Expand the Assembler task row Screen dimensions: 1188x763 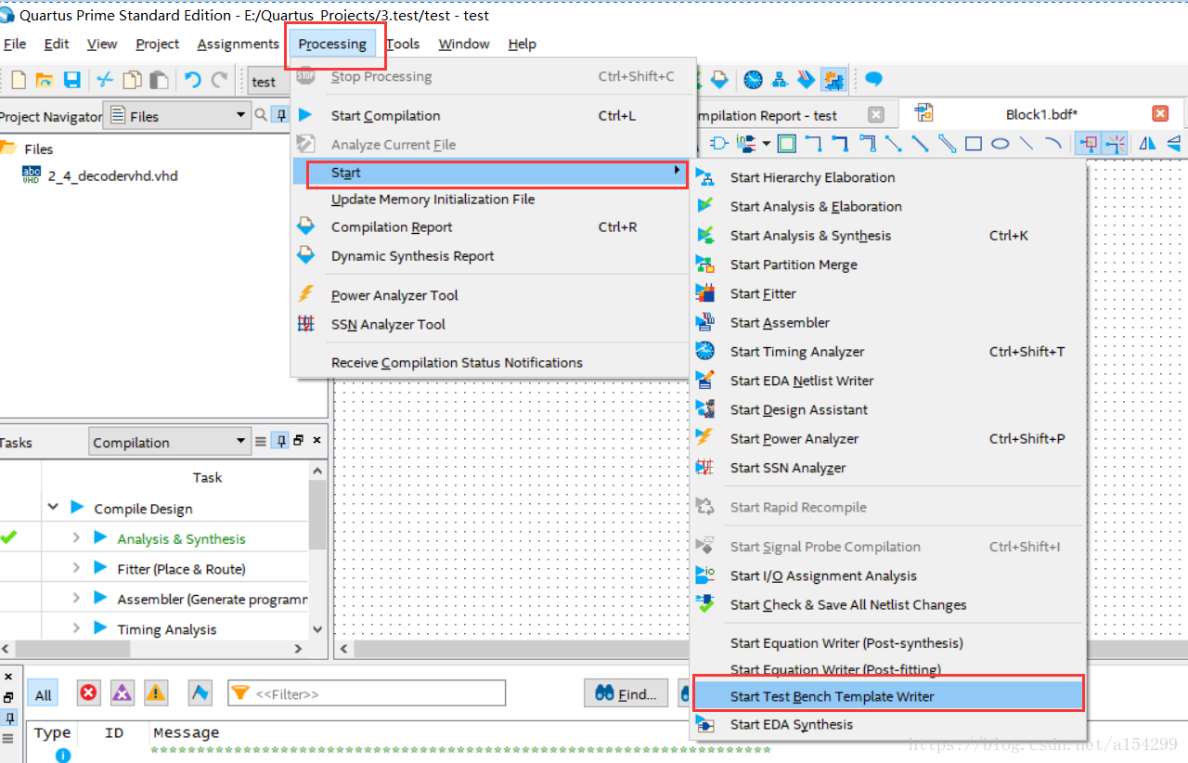76,599
